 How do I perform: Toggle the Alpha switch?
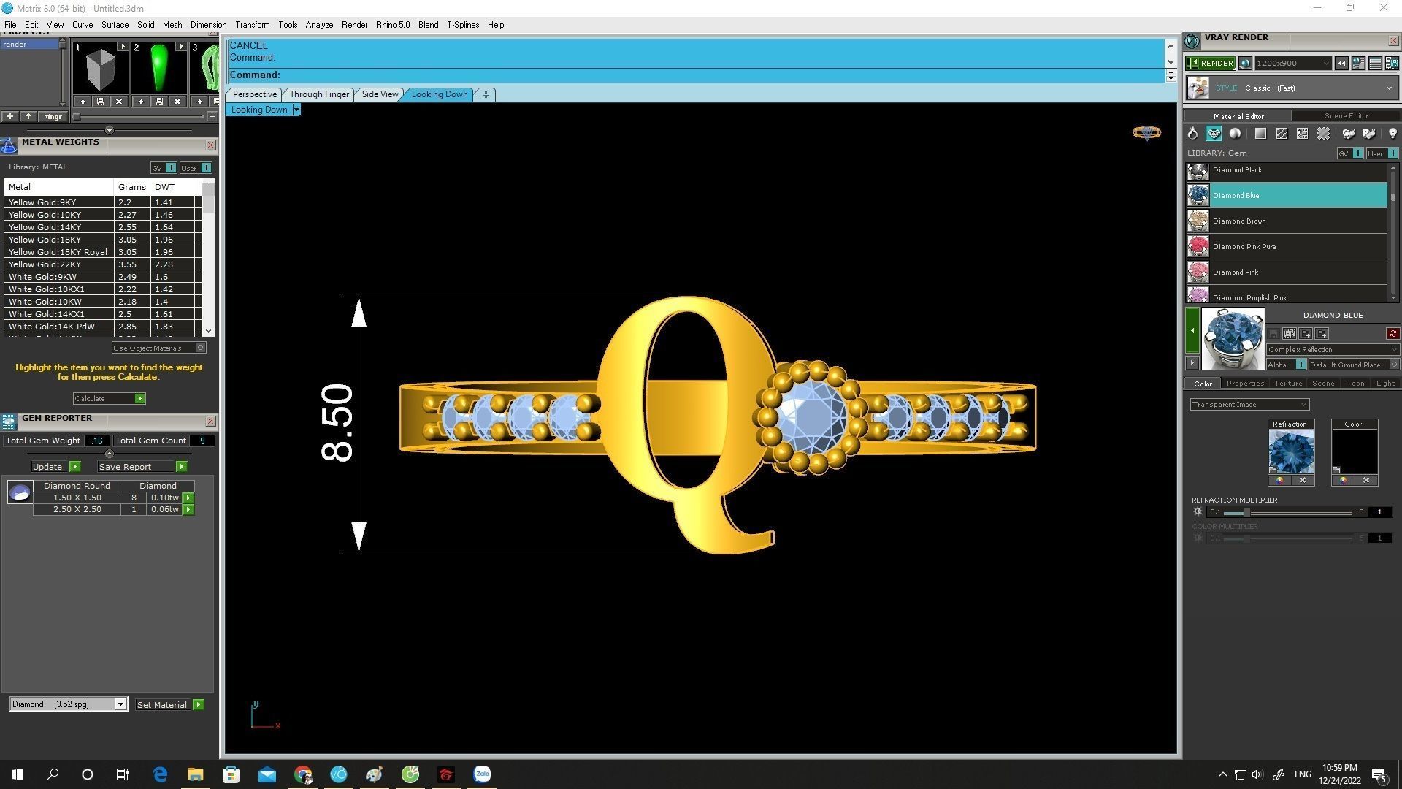pos(1300,365)
